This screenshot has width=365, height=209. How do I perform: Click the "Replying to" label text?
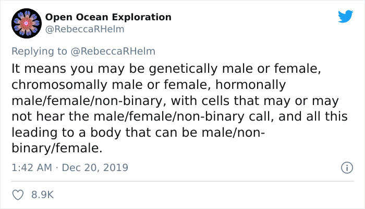39,51
